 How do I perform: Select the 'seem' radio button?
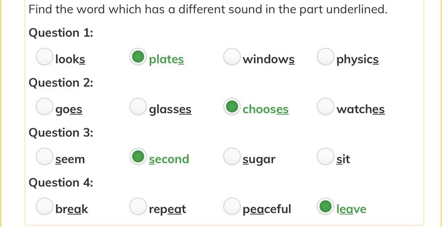coord(44,156)
